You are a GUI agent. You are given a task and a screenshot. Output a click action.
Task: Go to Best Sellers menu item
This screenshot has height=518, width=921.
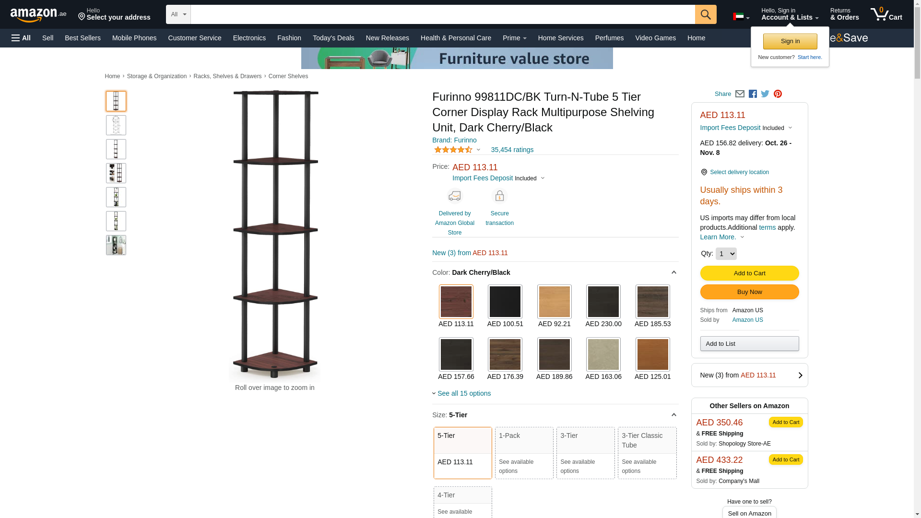pos(83,38)
